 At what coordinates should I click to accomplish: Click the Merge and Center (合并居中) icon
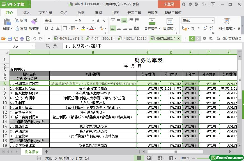point(152,22)
